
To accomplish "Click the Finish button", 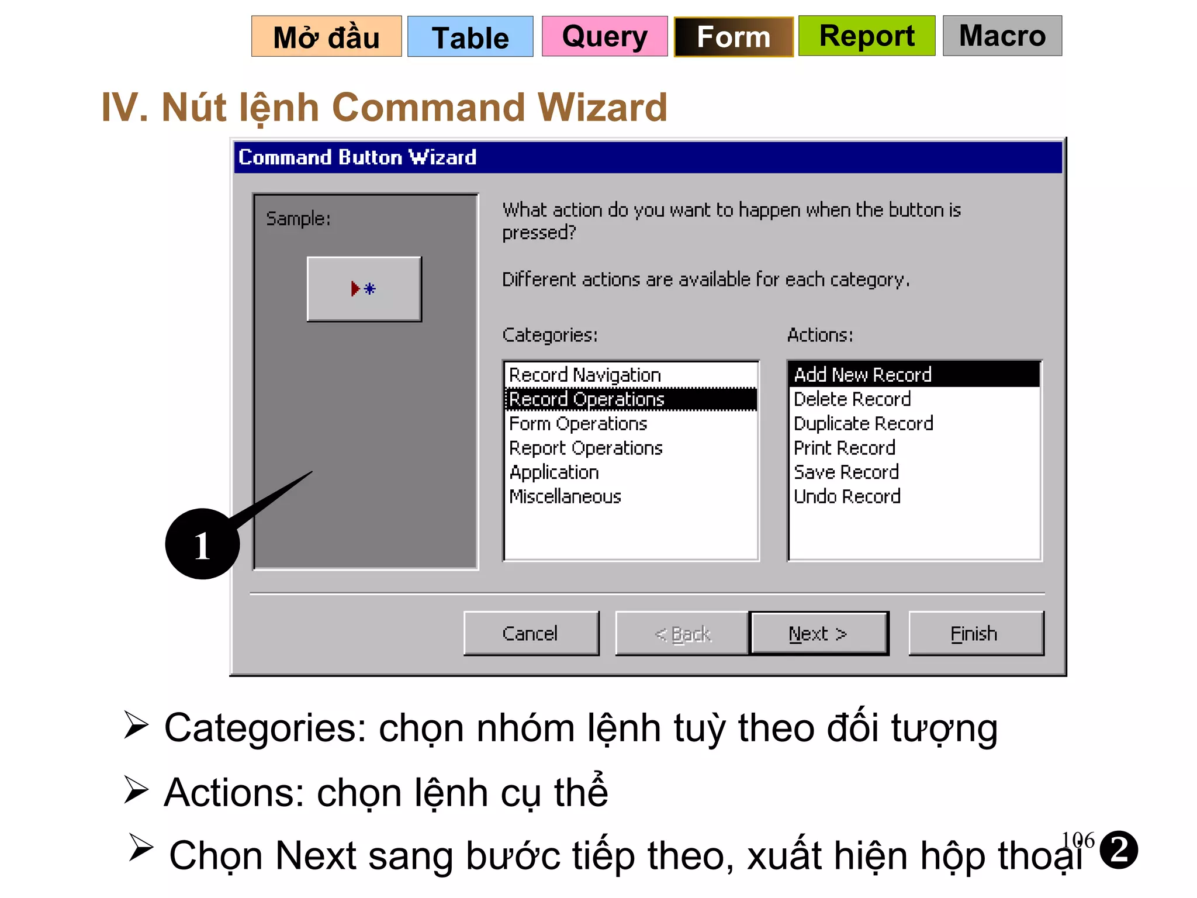I will point(976,634).
